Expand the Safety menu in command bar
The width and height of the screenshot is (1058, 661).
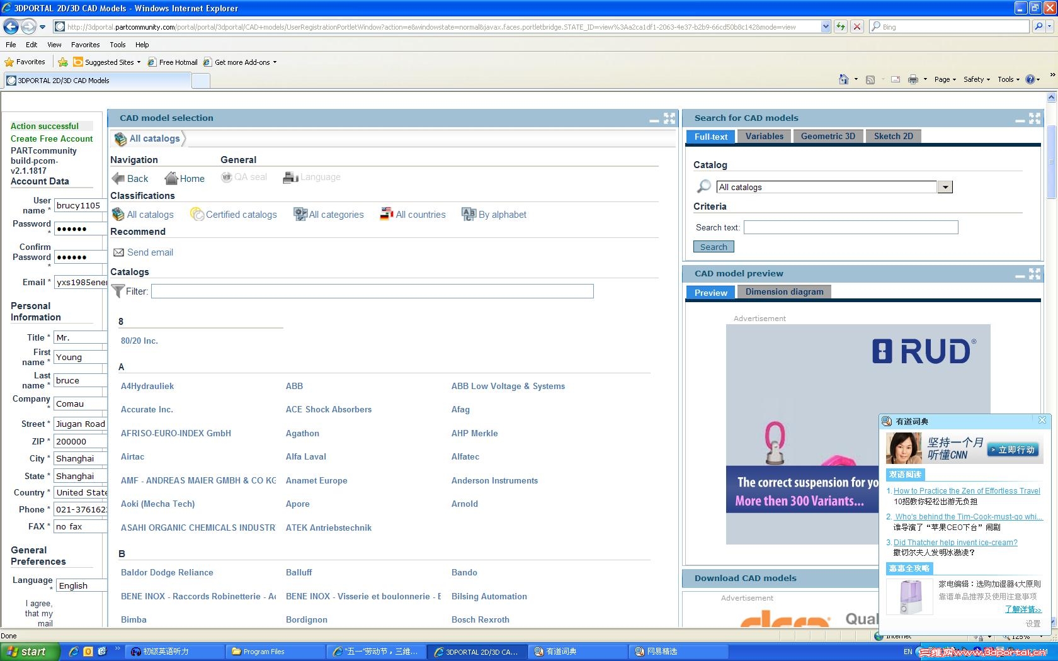977,79
